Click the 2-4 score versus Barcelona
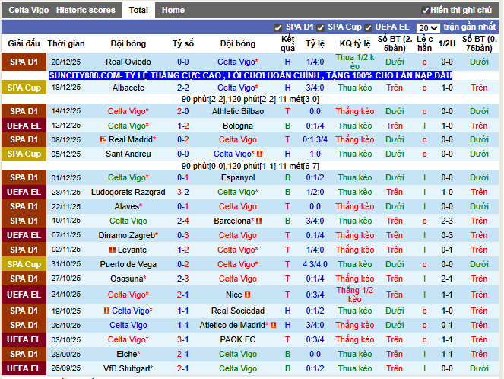Screen dimensions: 504x379 point(183,221)
